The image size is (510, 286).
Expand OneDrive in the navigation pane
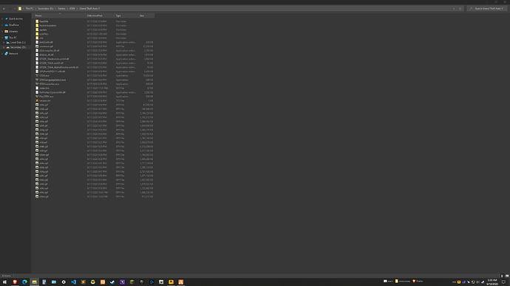2,25
